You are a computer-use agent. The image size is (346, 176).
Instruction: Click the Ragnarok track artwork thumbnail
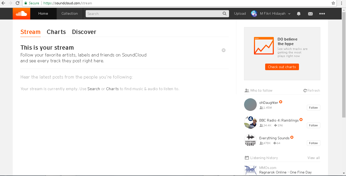click(x=250, y=171)
